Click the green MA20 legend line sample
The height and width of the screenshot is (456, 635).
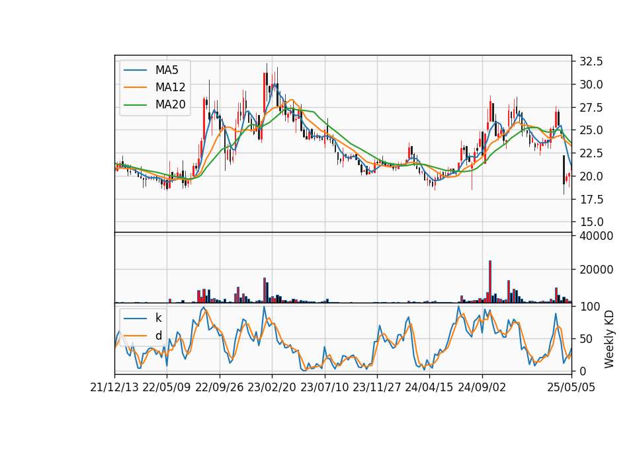(x=135, y=105)
